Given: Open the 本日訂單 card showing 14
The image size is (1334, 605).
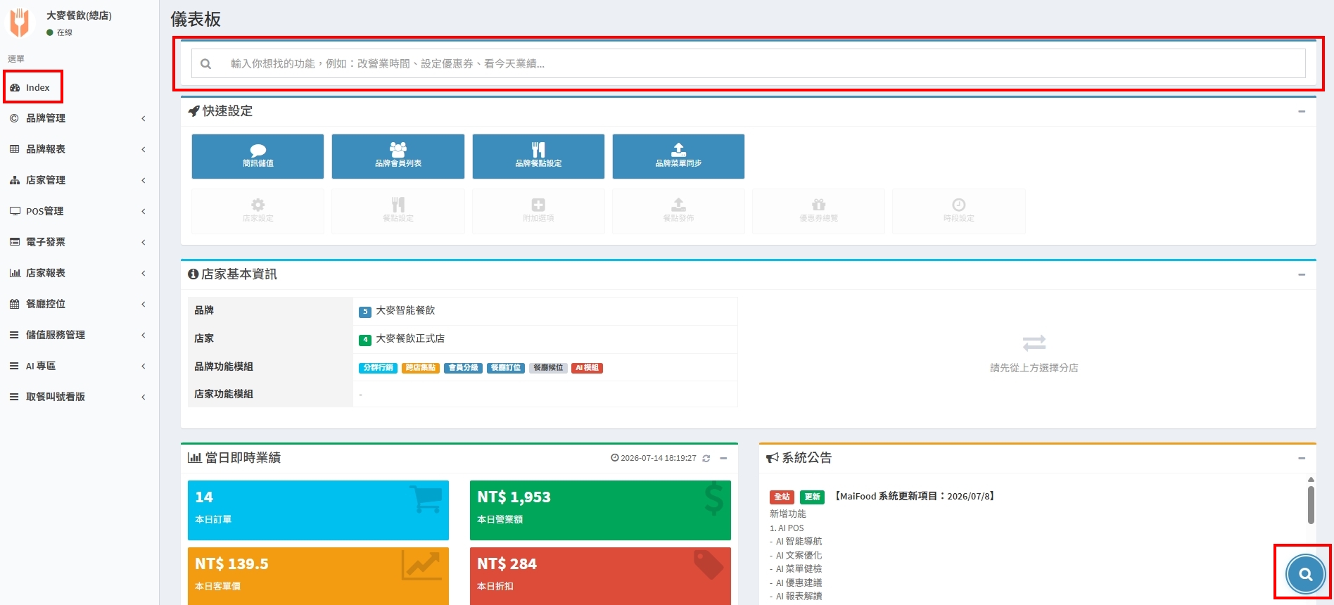Looking at the screenshot, I should click(x=318, y=510).
